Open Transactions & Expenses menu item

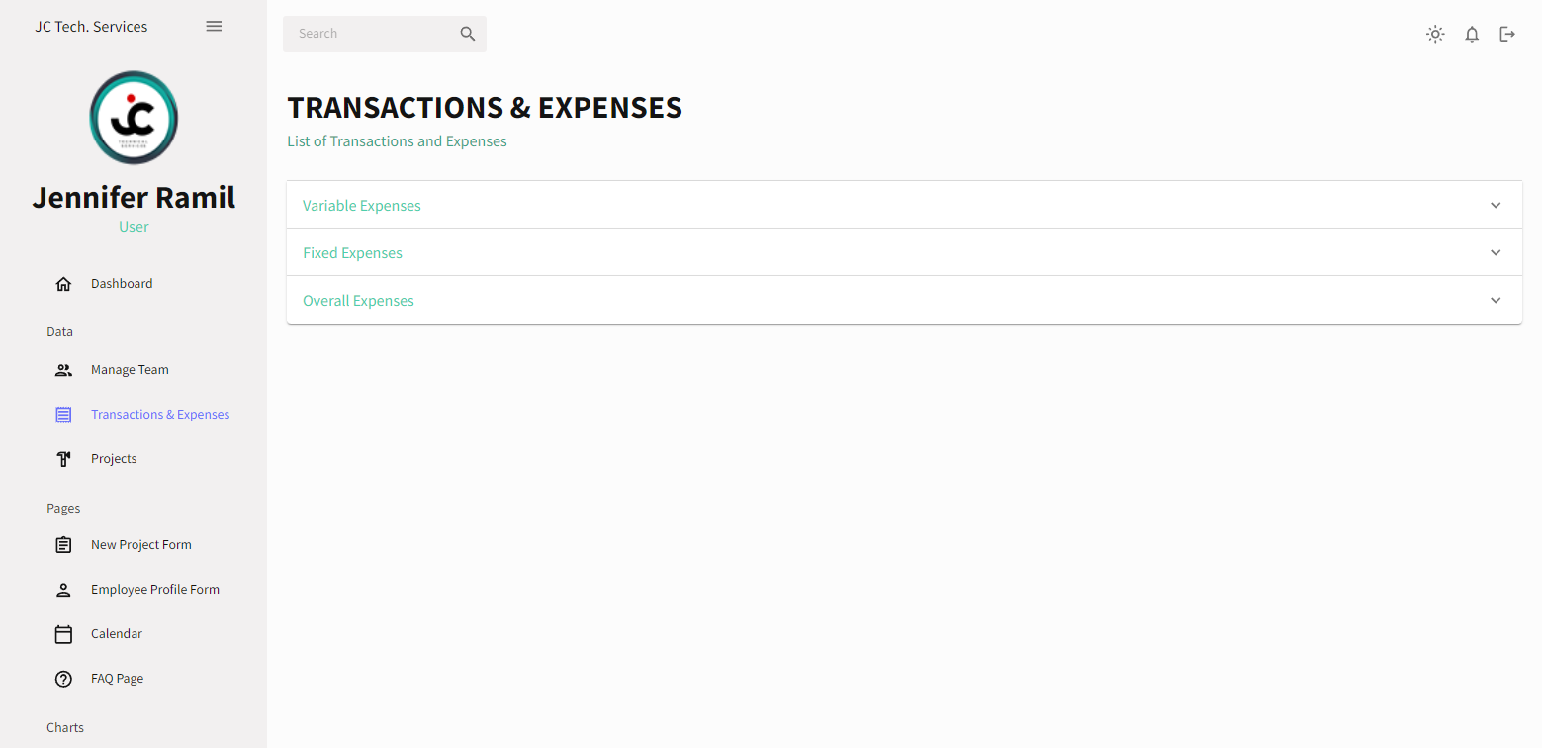point(160,415)
